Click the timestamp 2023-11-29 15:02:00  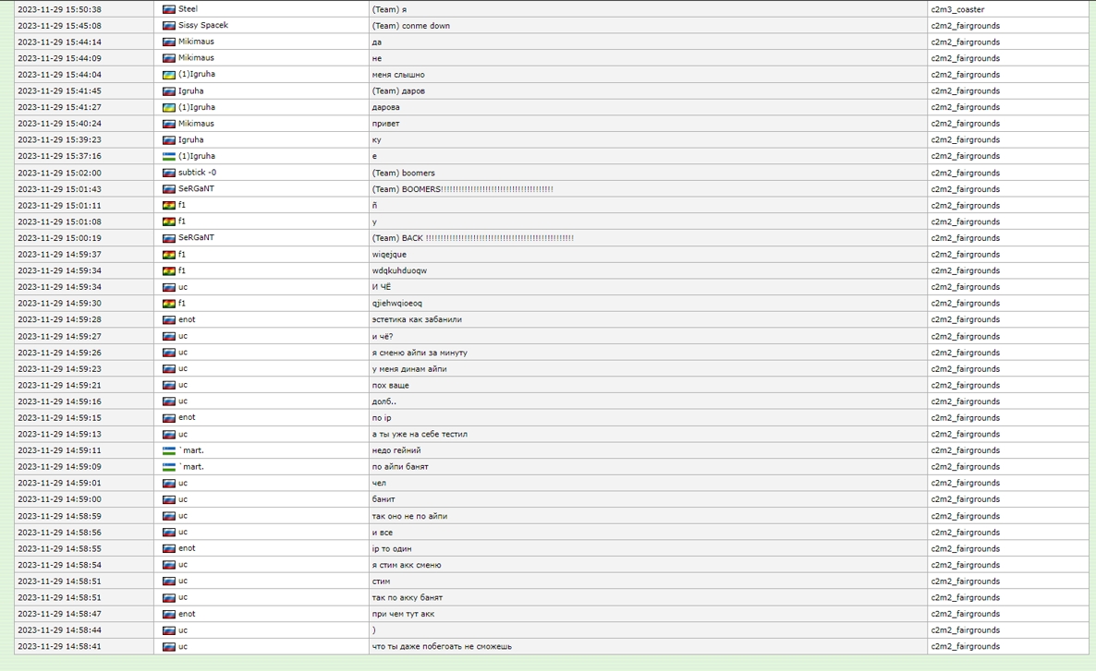59,173
